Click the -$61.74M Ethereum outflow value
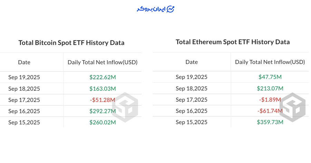Image resolution: width=311 pixels, height=163 pixels. point(269,111)
